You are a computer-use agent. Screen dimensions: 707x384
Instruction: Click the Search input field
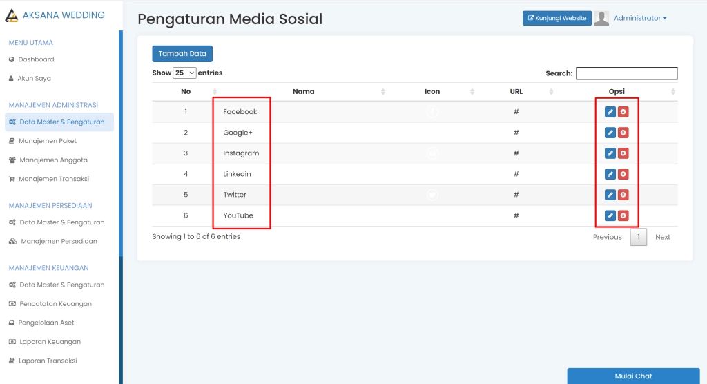626,73
